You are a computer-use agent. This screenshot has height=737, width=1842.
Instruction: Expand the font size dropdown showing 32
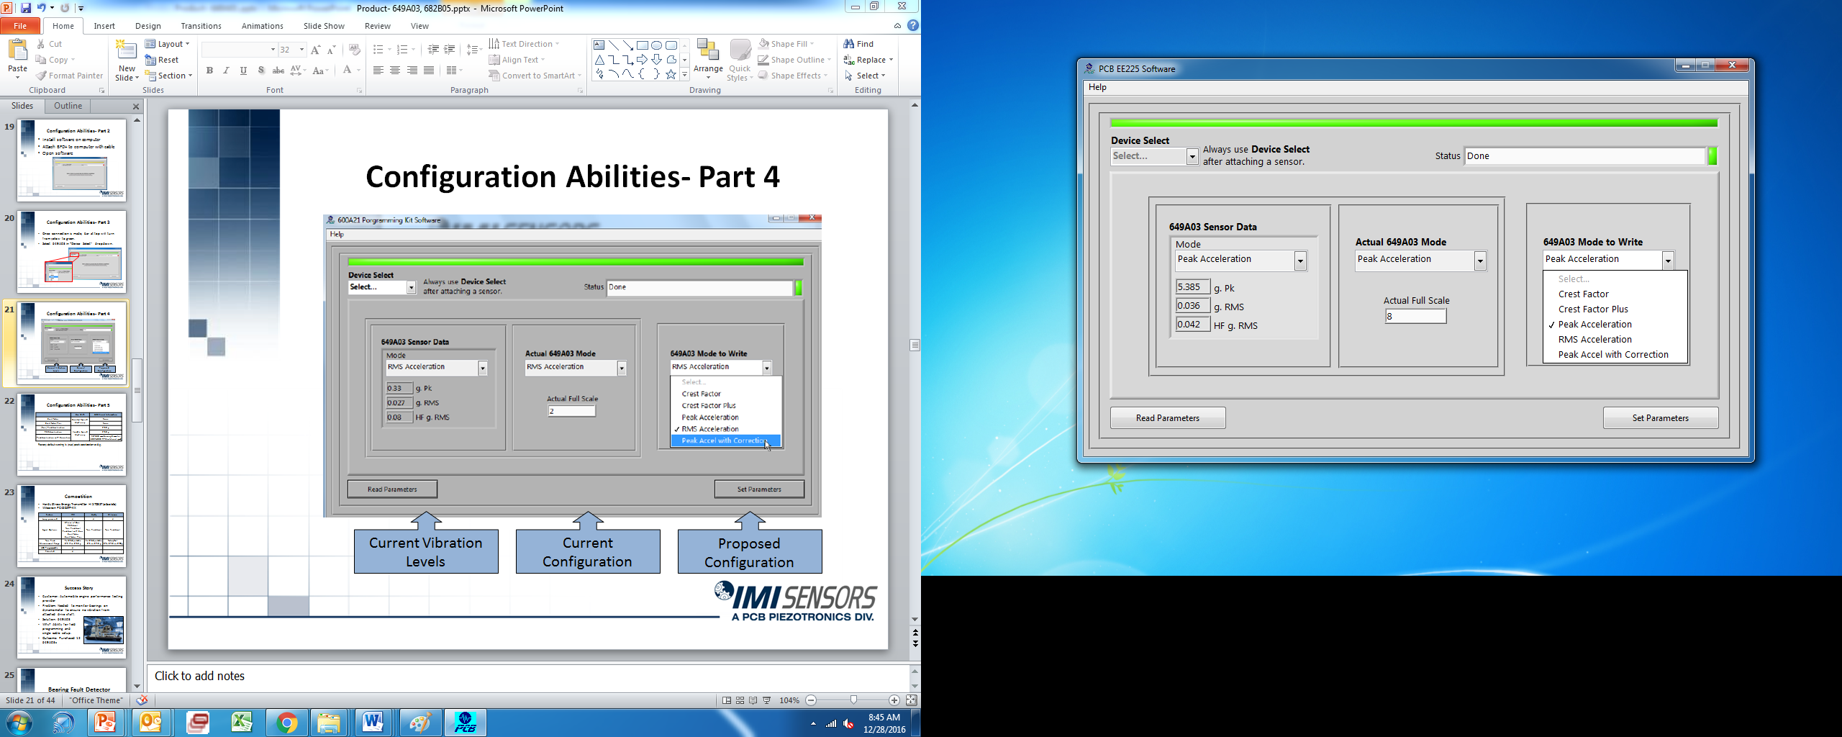pyautogui.click(x=302, y=50)
